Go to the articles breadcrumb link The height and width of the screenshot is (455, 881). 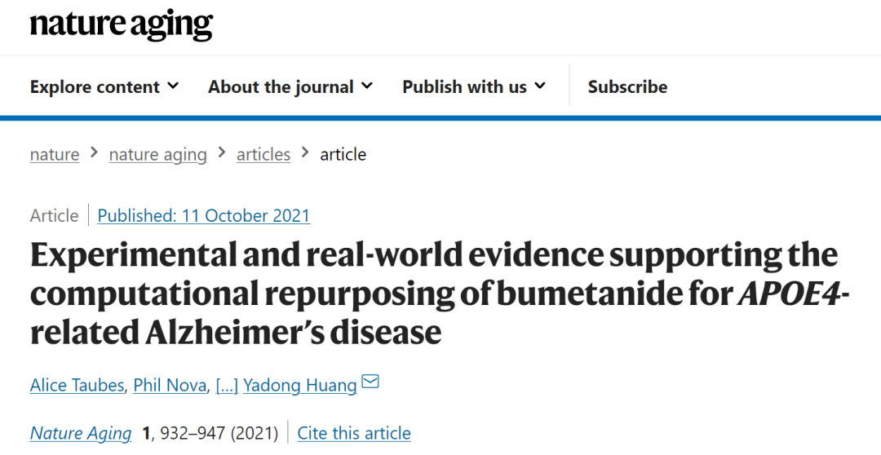(263, 154)
